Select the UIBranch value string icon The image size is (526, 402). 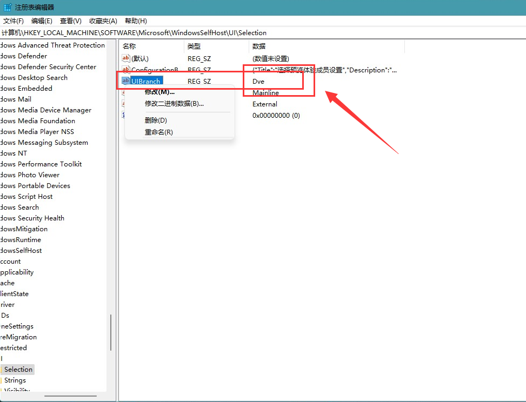click(x=125, y=81)
